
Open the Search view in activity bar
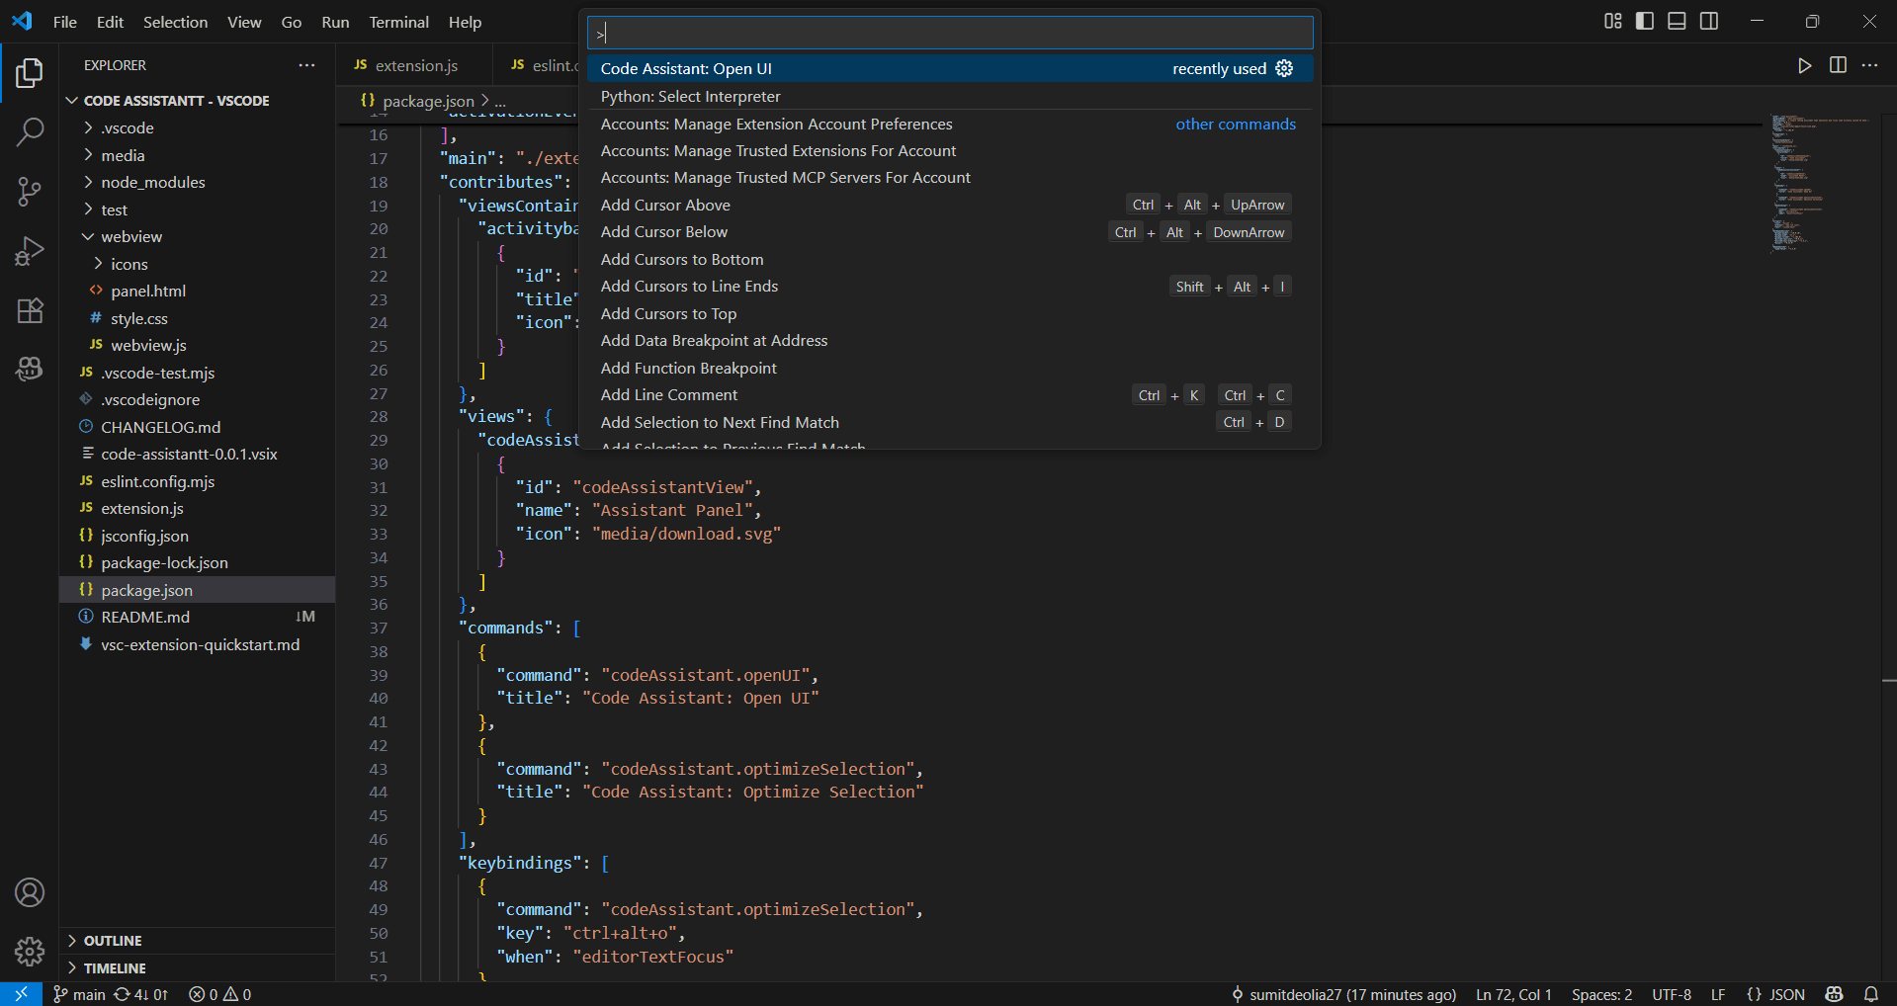point(30,131)
